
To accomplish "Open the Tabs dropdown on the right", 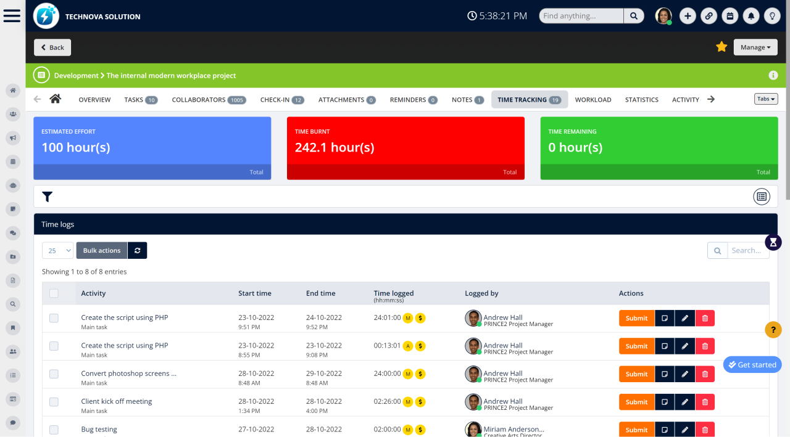I will 765,98.
